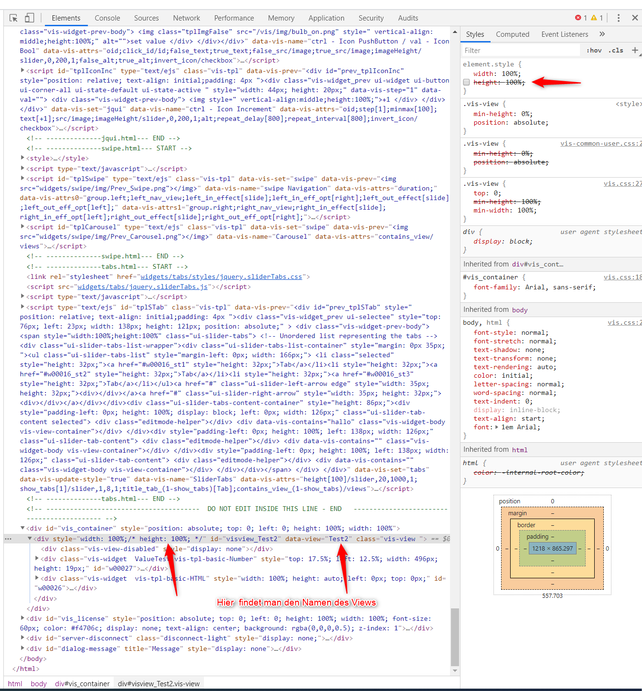Go to the Memory tab
The width and height of the screenshot is (642, 691).
click(281, 18)
